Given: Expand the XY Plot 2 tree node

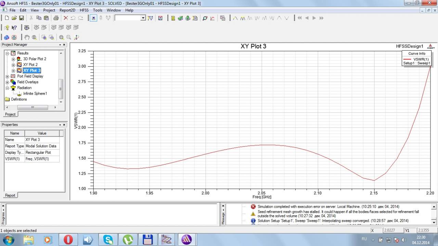Looking at the screenshot, I should 13,65.
